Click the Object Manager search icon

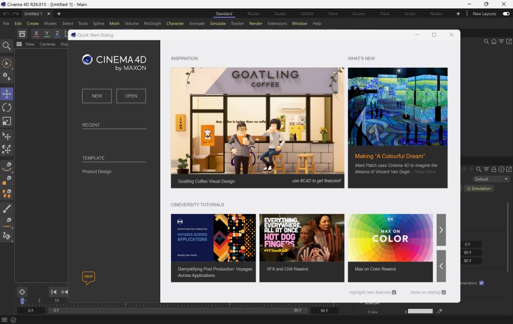click(486, 42)
